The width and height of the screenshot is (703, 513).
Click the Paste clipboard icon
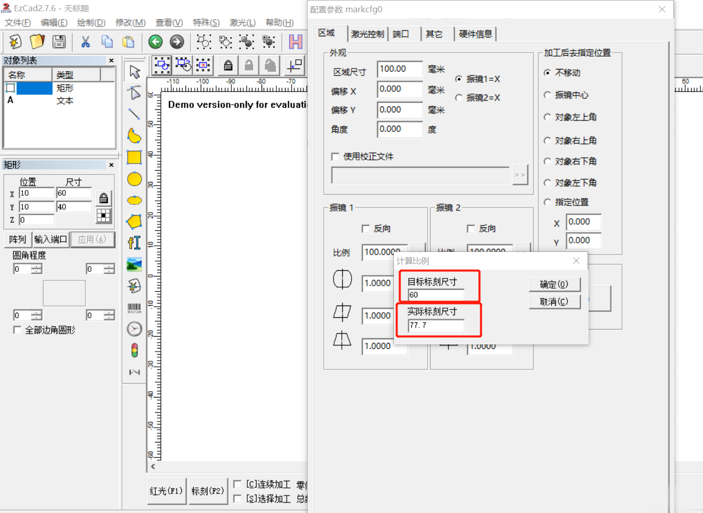129,41
